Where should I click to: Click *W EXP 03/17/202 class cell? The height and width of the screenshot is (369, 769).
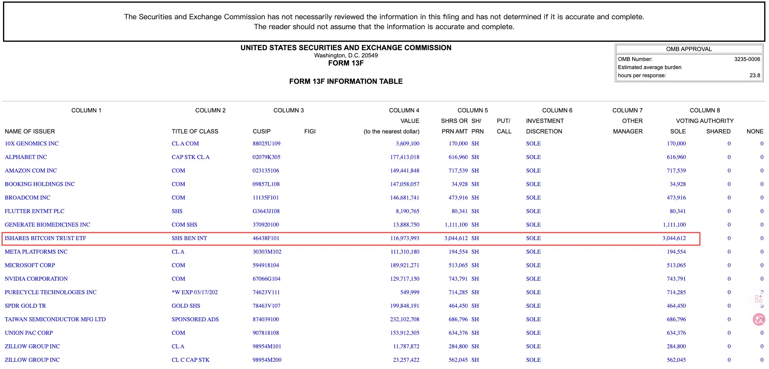[195, 292]
